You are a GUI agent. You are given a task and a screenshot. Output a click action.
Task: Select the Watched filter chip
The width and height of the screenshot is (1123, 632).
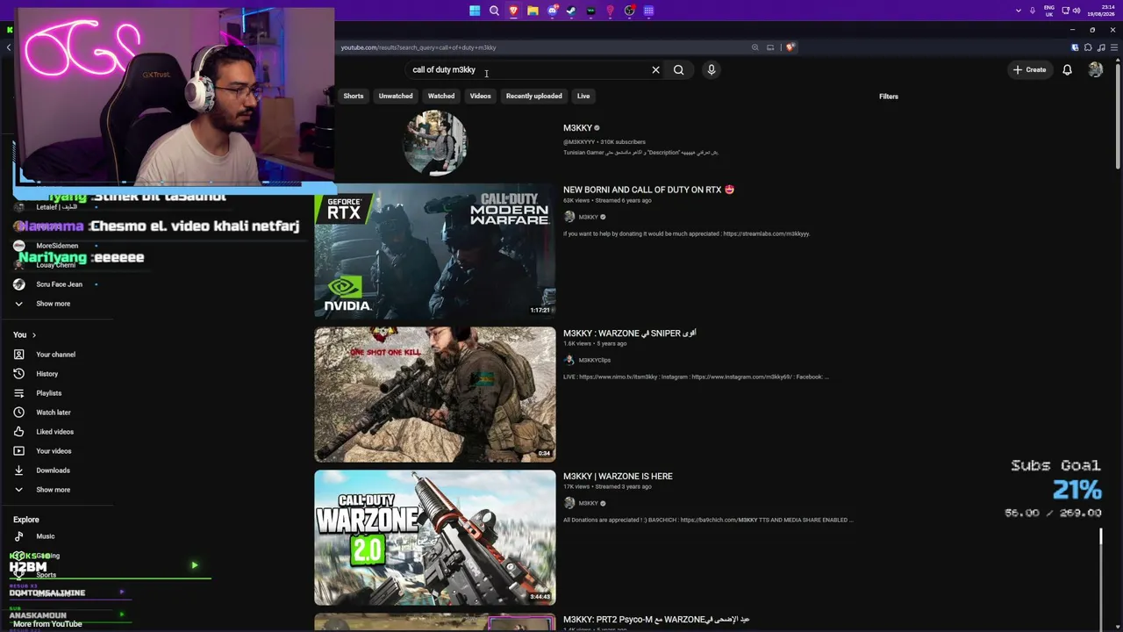click(441, 96)
